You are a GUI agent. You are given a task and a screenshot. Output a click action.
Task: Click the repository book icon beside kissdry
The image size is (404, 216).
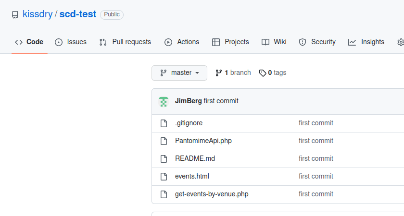point(15,15)
